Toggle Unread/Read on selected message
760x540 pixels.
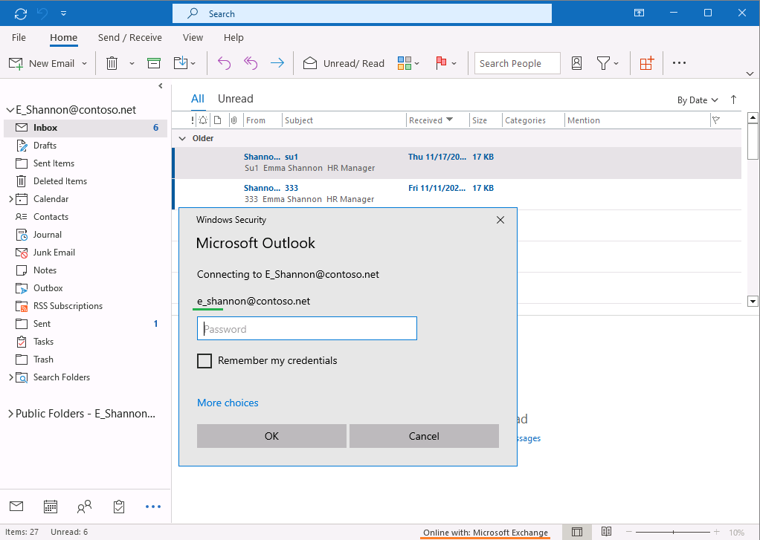tap(344, 63)
